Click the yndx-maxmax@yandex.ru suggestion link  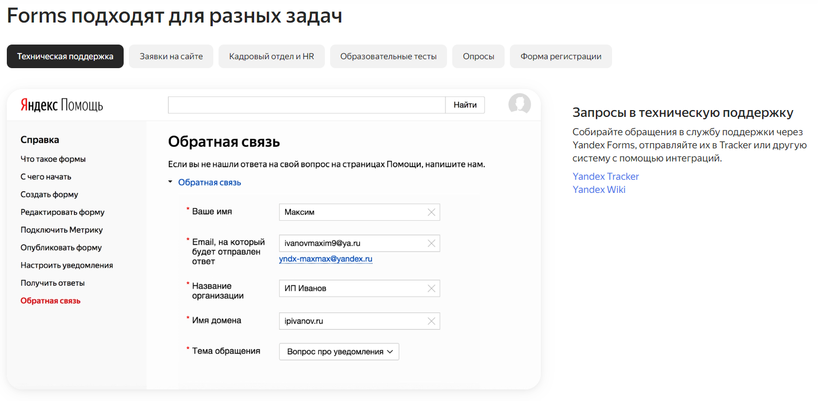tap(326, 259)
